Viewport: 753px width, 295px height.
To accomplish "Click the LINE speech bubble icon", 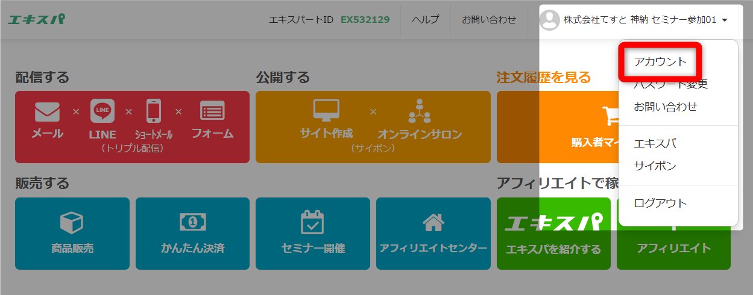I will point(102,111).
